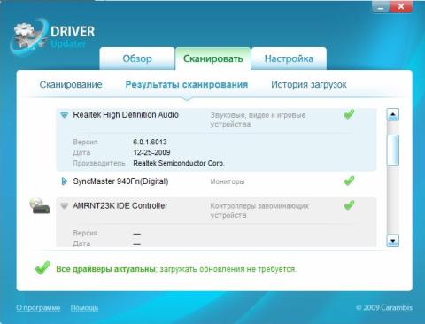Screen dimensions: 425x324
Task: Open the Настройка tab
Action: click(289, 58)
